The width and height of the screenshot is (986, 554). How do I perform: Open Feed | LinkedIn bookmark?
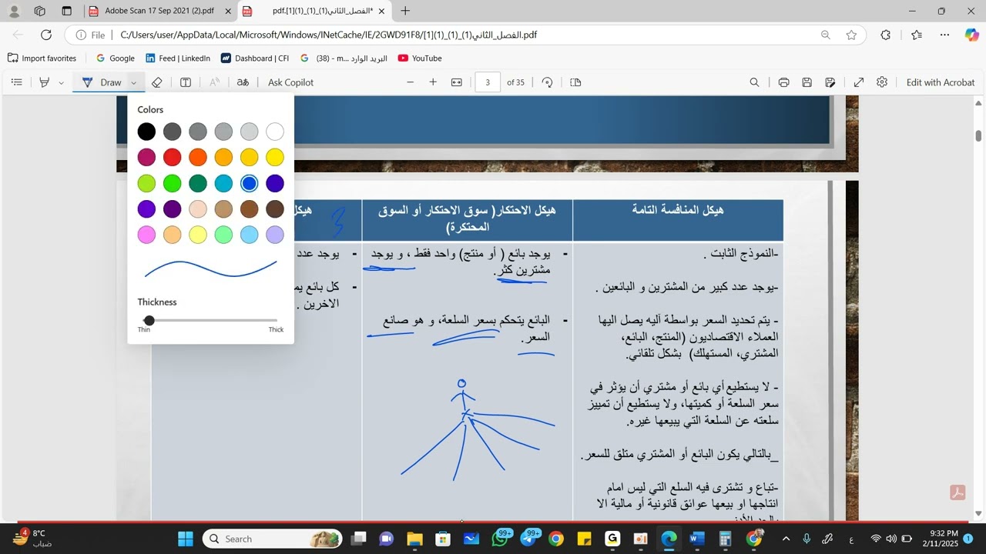(x=178, y=58)
